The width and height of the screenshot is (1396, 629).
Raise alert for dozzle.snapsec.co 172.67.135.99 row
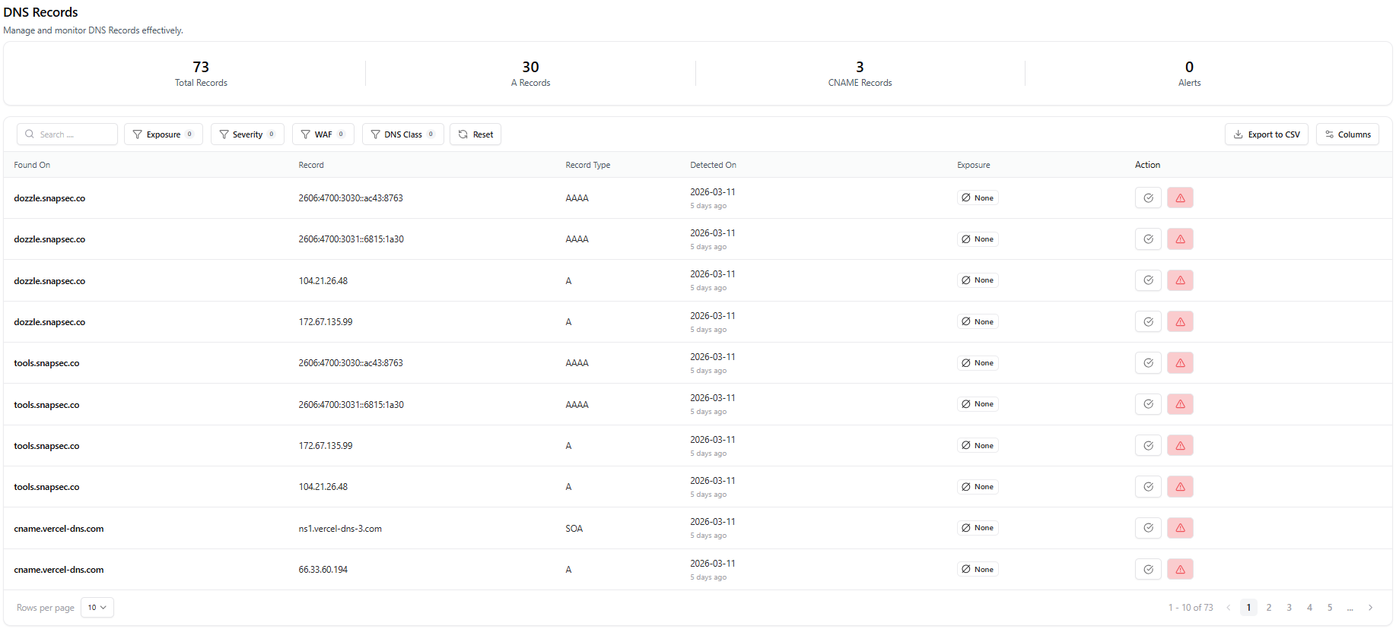click(x=1180, y=321)
